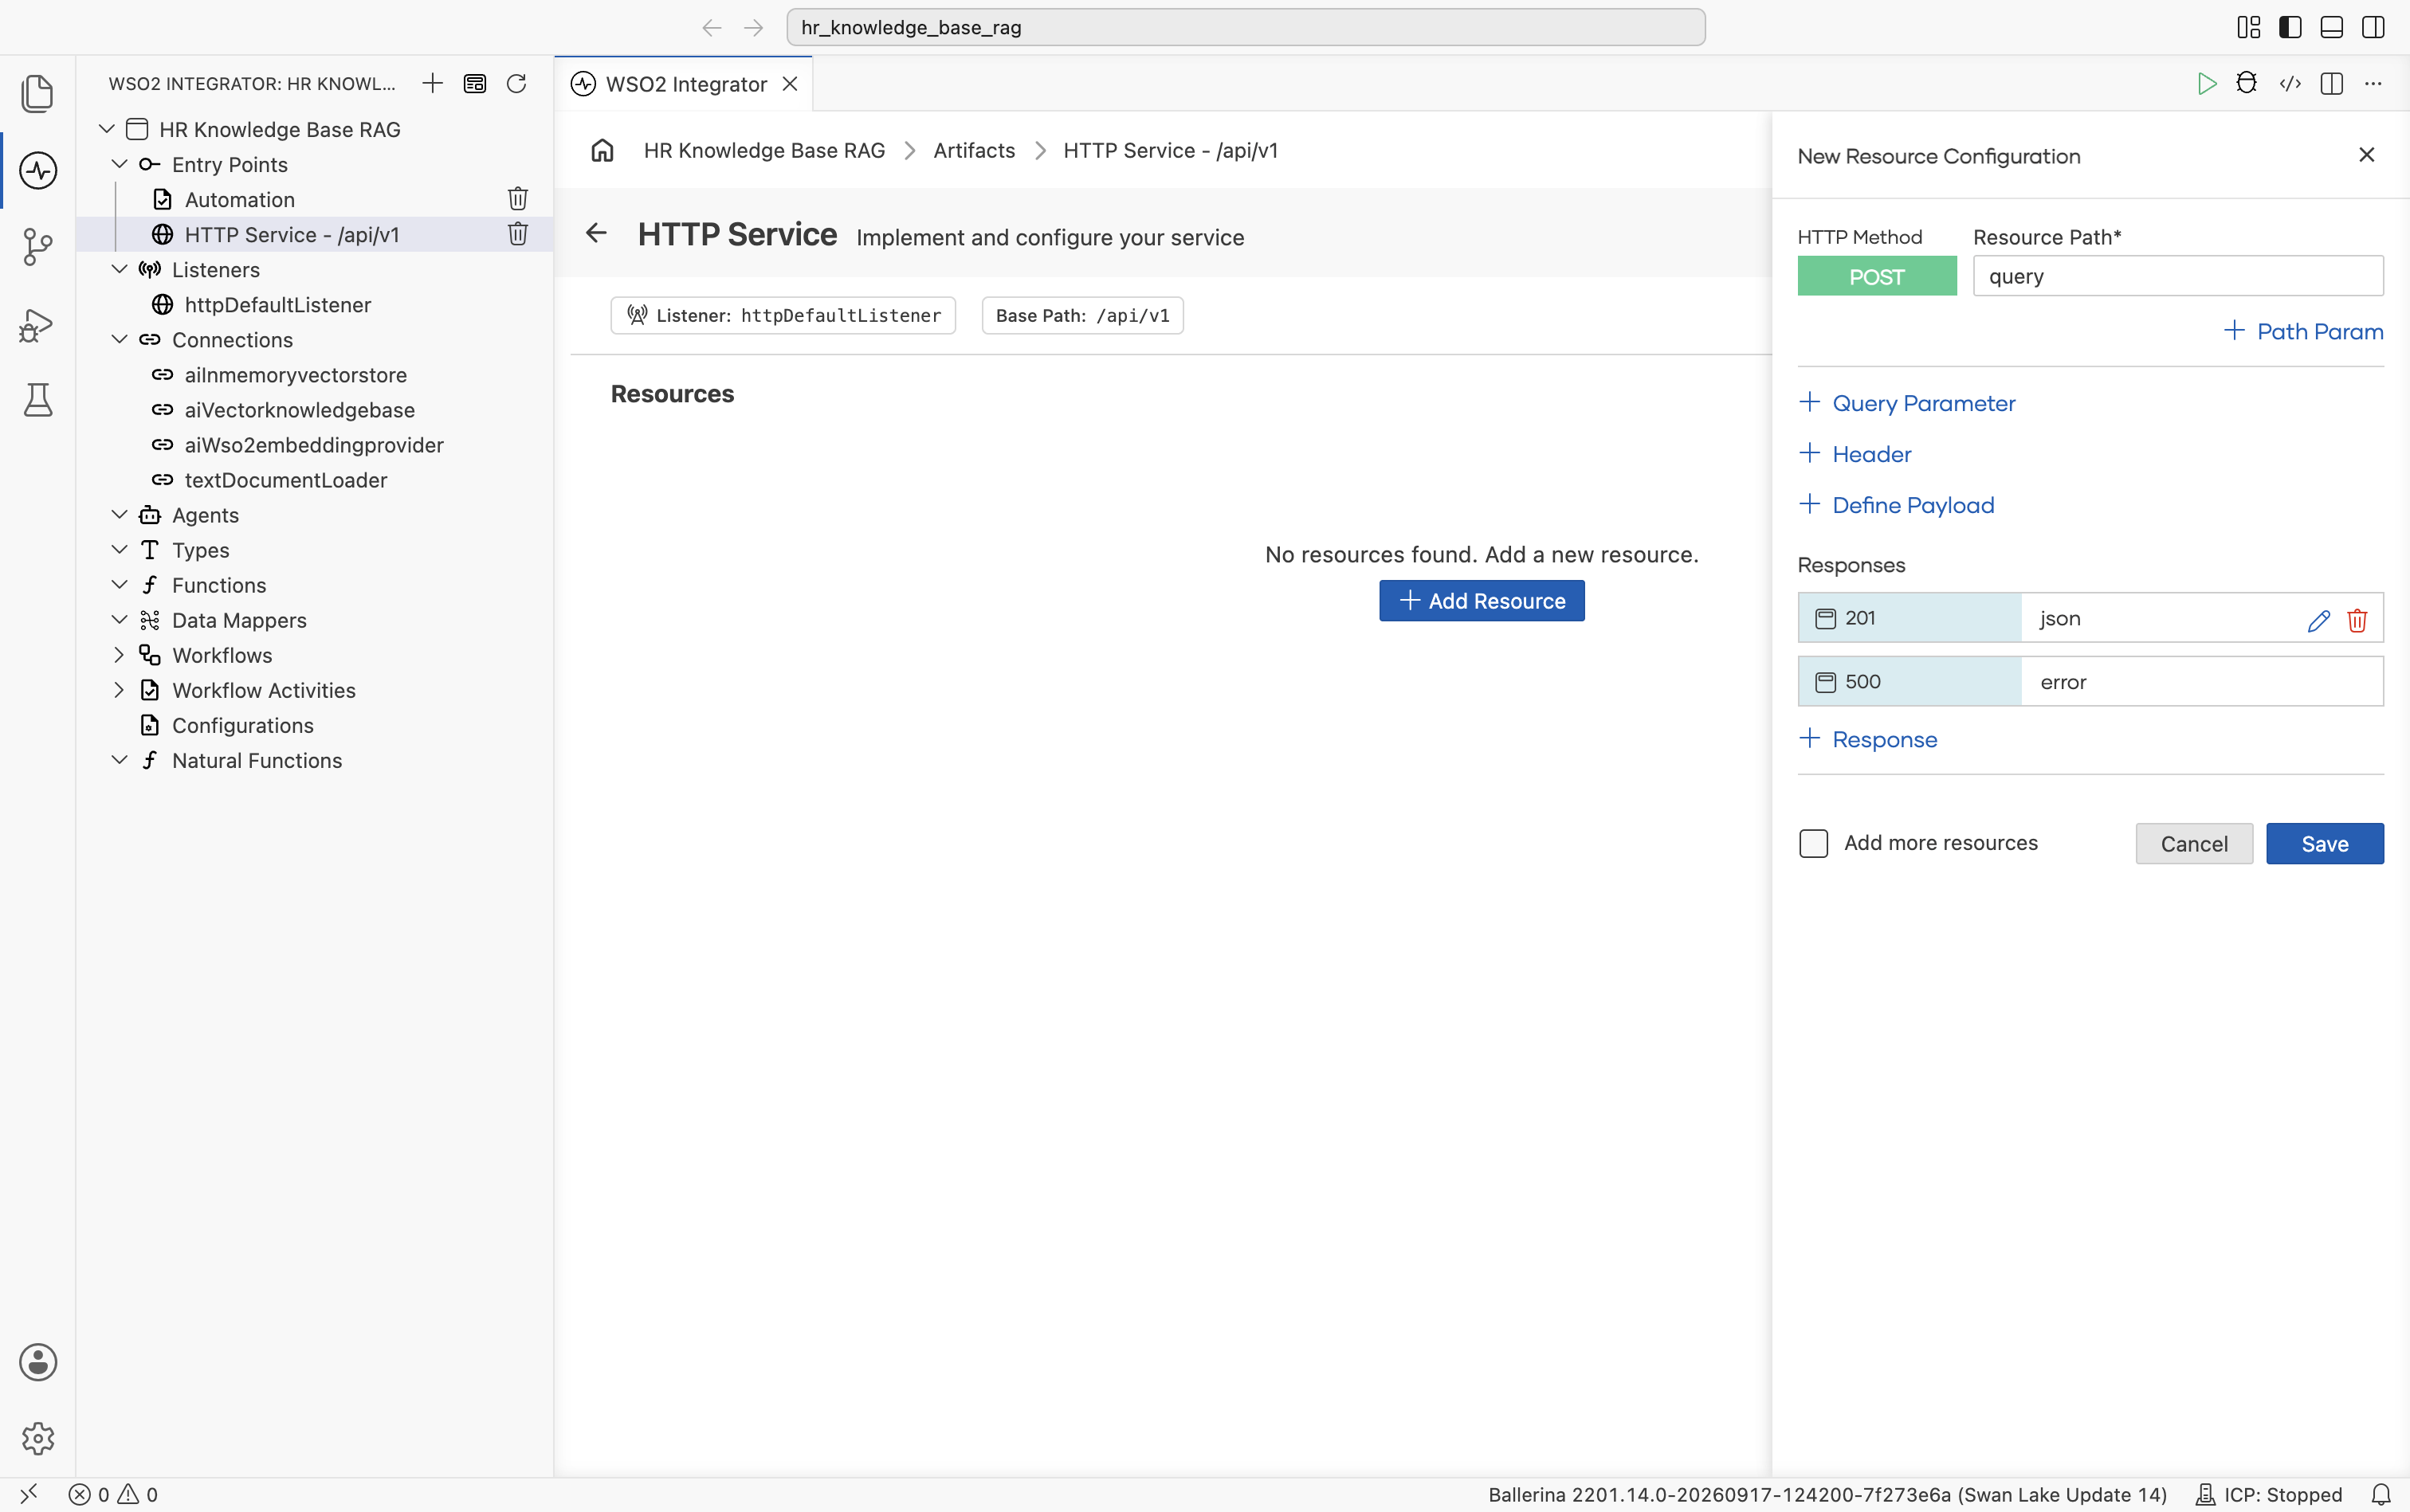Add a Query Parameter
Viewport: 2410px width, 1512px height.
click(1907, 403)
